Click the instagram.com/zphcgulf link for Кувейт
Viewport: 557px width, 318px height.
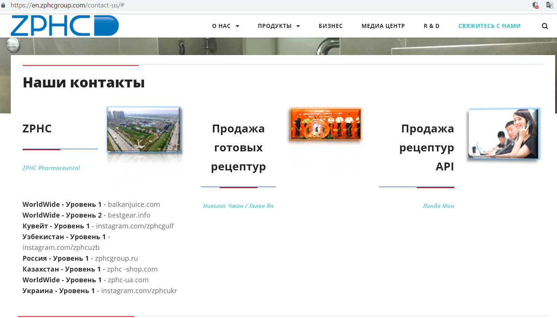pos(135,226)
